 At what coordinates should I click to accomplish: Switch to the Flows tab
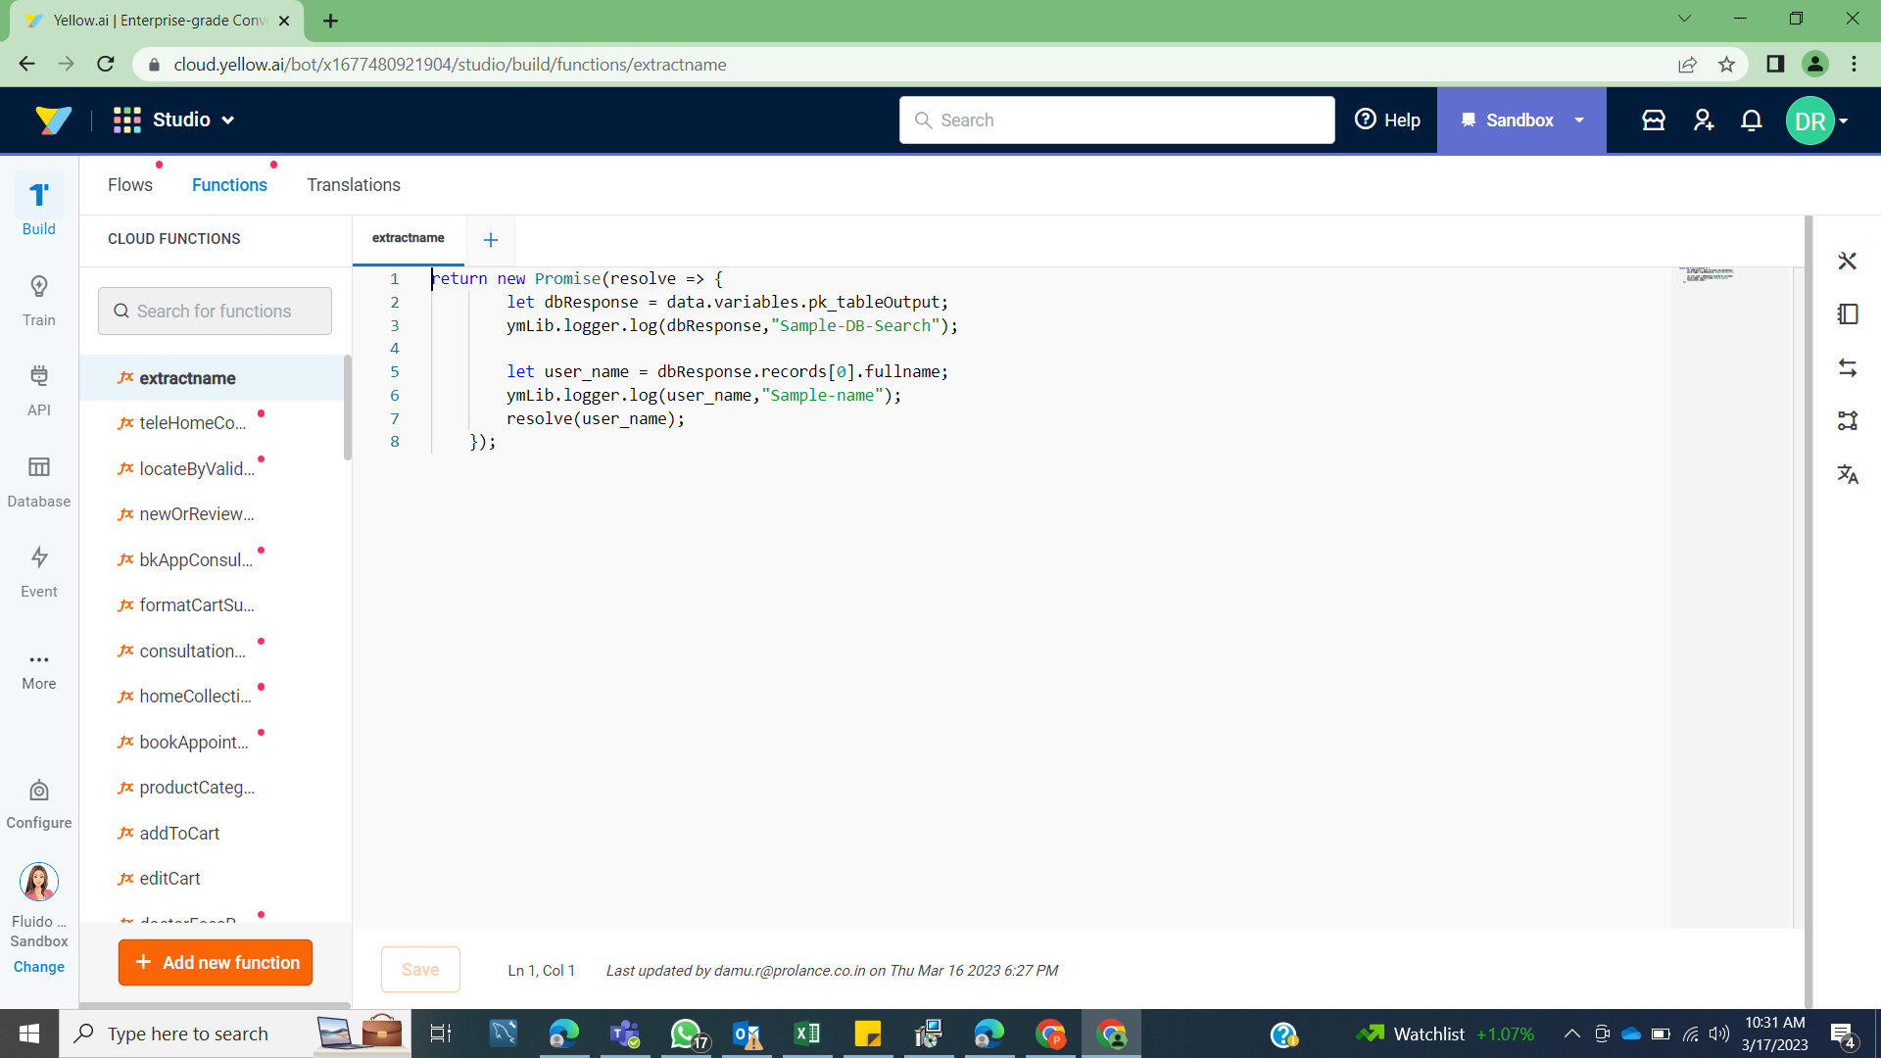(x=130, y=185)
